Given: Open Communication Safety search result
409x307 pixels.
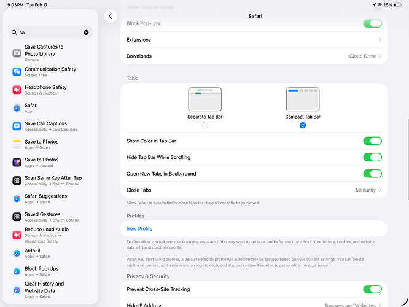Looking at the screenshot, I should pyautogui.click(x=50, y=72).
